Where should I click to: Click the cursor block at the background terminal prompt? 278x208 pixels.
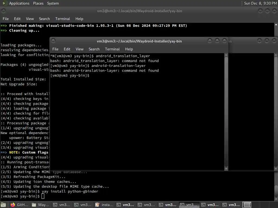click(43, 196)
